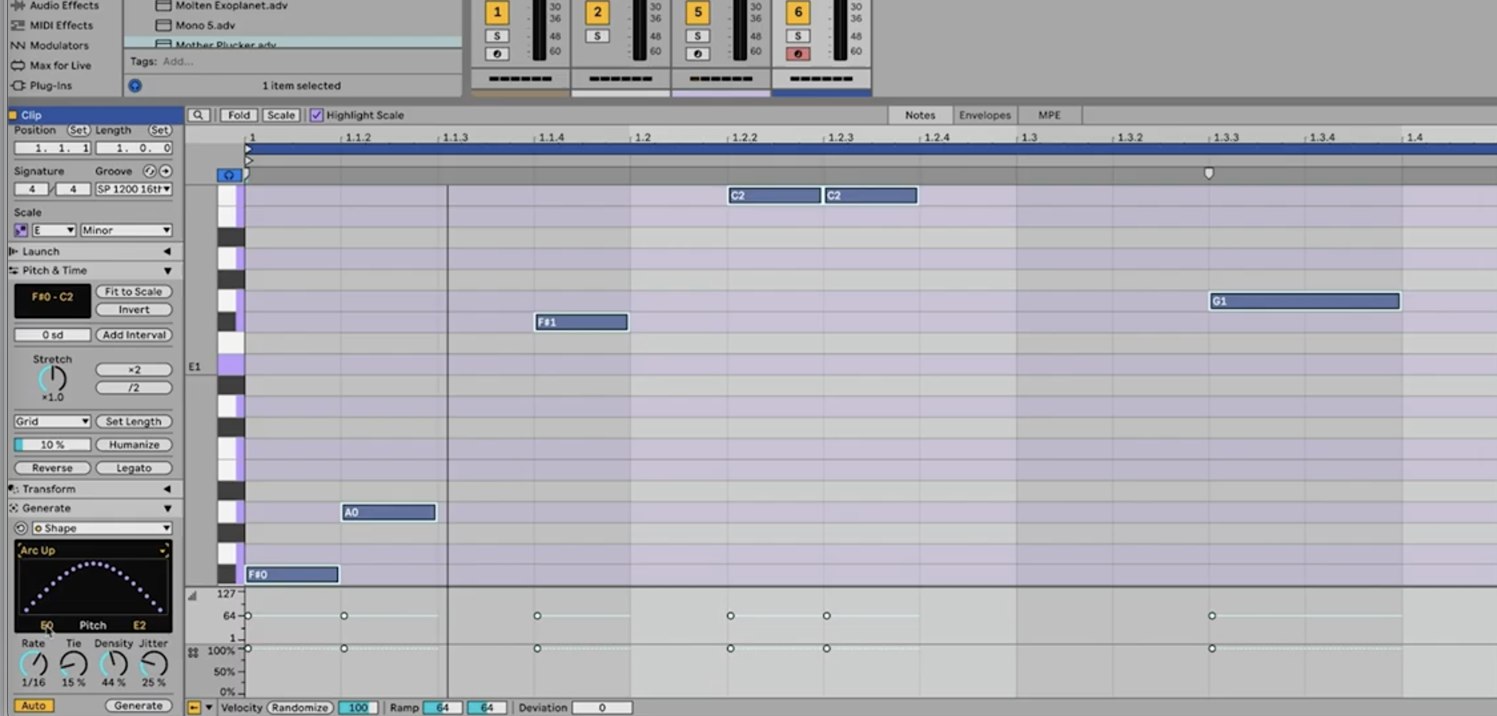The width and height of the screenshot is (1497, 716).
Task: Open the MPE tab
Action: point(1049,115)
